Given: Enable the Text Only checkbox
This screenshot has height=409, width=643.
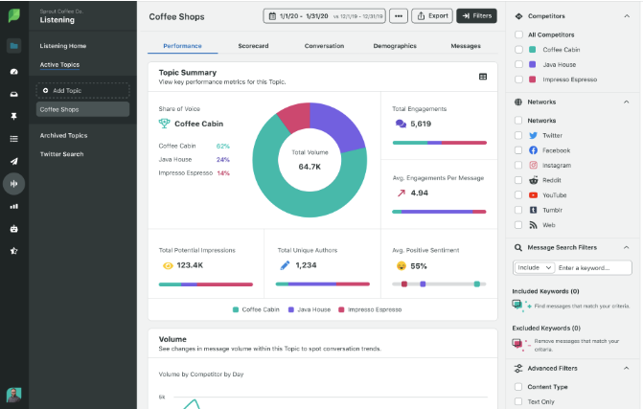Looking at the screenshot, I should (x=518, y=401).
